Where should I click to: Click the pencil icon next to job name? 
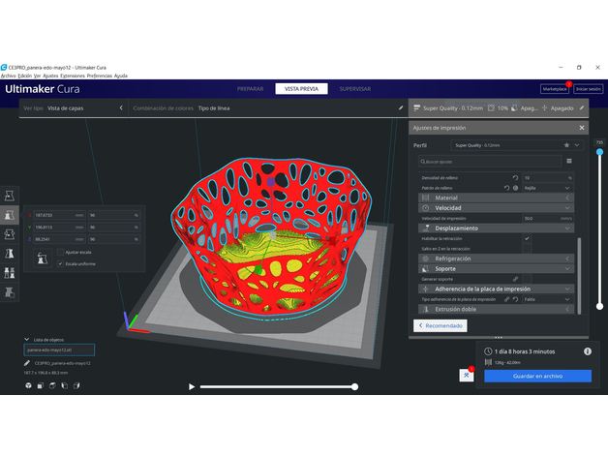(27, 363)
